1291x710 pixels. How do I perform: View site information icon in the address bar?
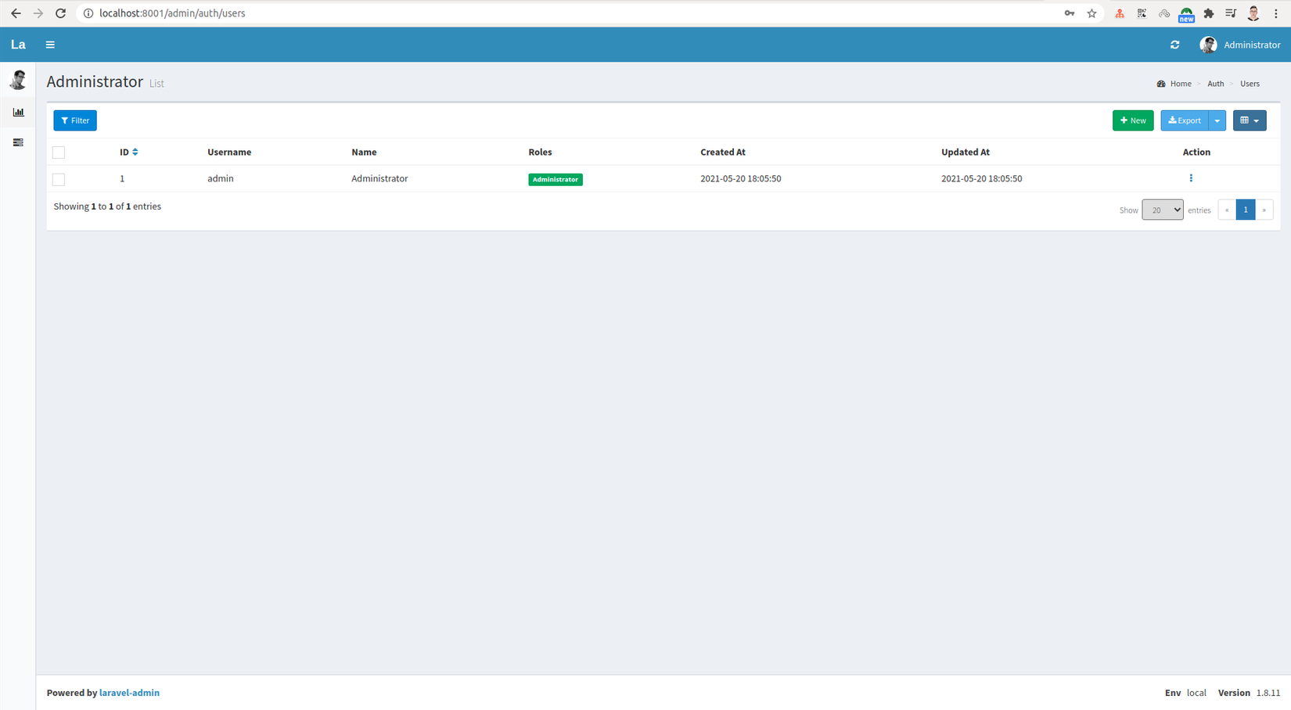pyautogui.click(x=88, y=13)
